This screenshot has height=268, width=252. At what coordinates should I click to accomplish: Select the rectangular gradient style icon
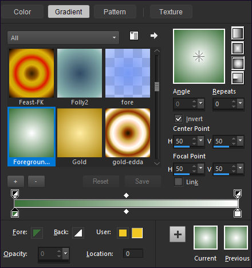[x=238, y=48]
